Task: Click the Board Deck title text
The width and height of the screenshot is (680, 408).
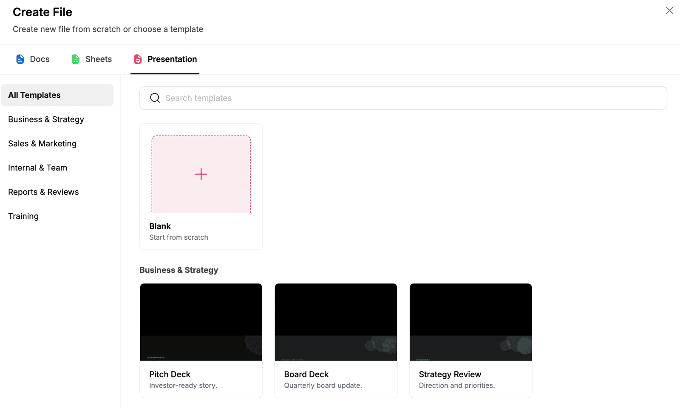Action: click(306, 374)
